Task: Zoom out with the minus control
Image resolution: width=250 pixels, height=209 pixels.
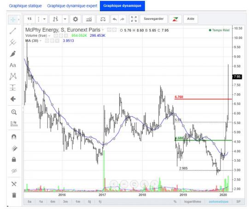Action: point(124,184)
